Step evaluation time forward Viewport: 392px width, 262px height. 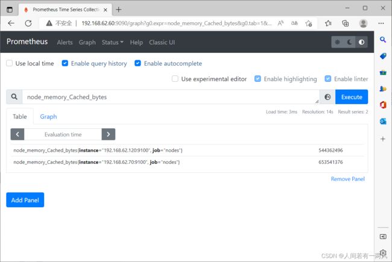coord(108,134)
